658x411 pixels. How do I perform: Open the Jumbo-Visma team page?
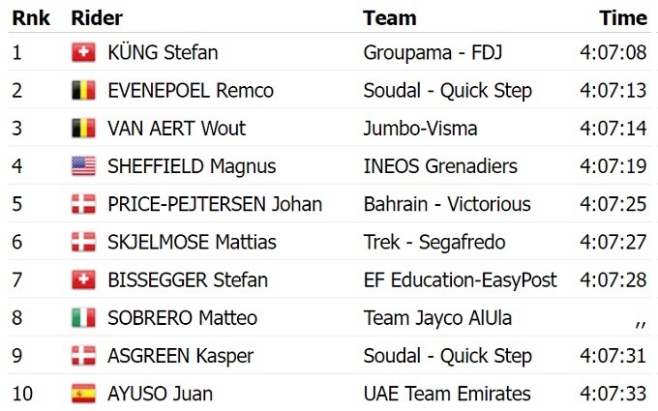point(420,129)
